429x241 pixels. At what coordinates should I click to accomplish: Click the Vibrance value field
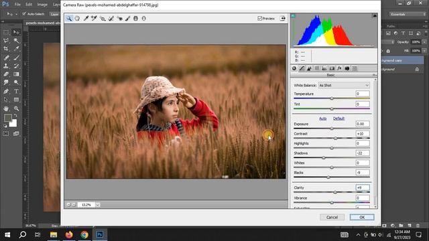(363, 198)
